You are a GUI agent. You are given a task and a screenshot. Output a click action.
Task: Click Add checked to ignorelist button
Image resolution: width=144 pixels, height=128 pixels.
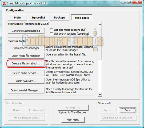tap(118, 118)
